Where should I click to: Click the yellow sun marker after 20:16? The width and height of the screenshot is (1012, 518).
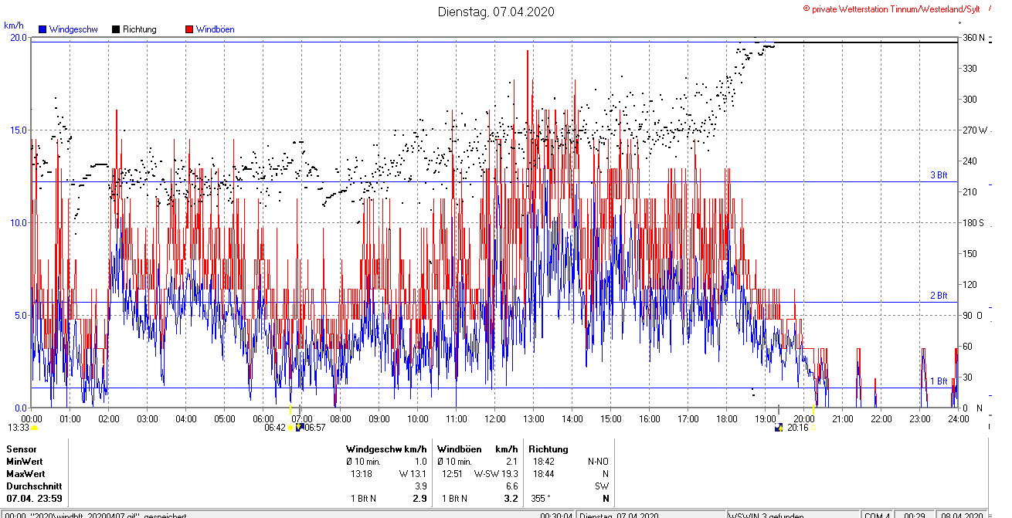coord(813,427)
